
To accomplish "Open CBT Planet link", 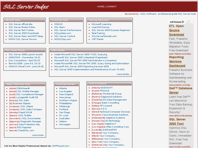I will [98, 39].
